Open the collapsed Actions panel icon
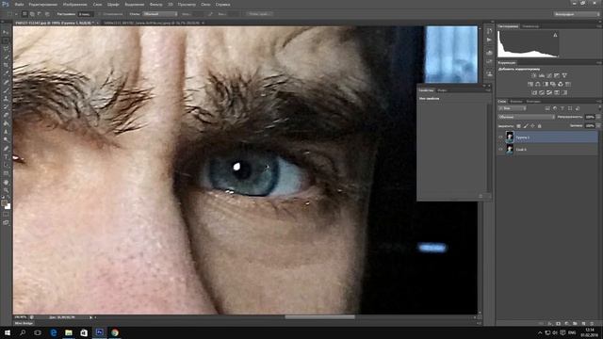Viewport: 603px width, 339px height. pos(489,40)
